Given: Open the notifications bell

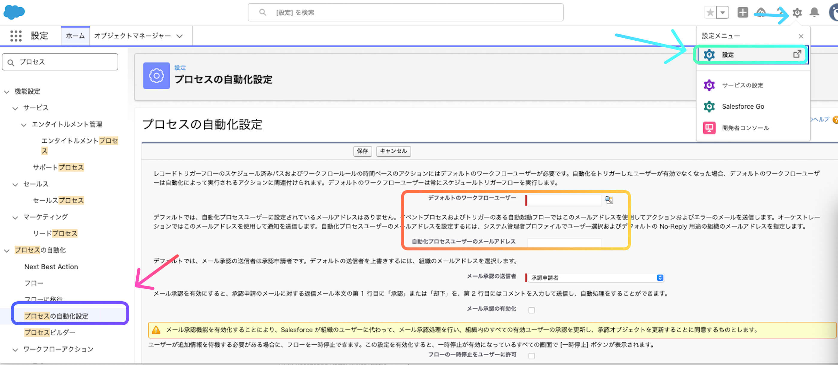Looking at the screenshot, I should coord(814,12).
